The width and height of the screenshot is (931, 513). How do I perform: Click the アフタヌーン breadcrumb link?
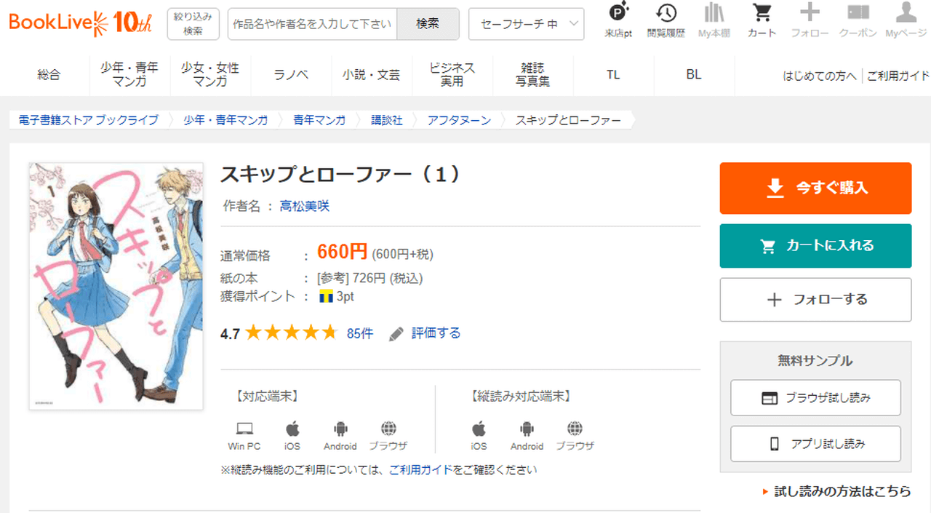tap(459, 120)
